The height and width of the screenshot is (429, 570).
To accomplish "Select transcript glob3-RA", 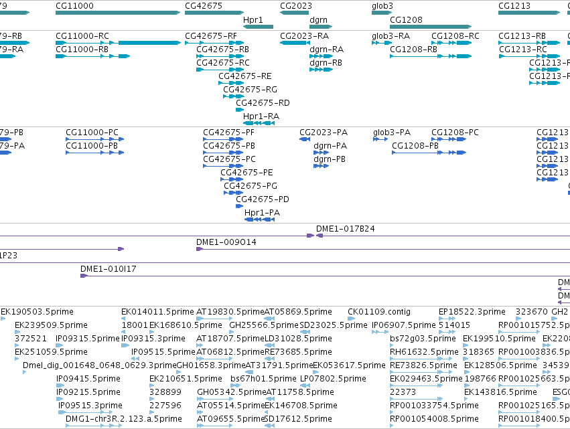I will tap(382, 43).
